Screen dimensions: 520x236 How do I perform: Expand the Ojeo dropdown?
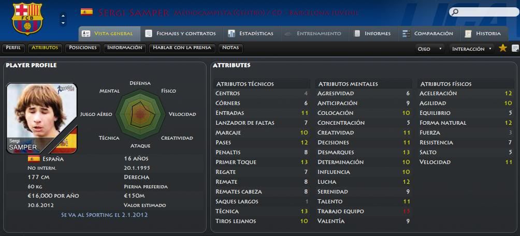tap(429, 49)
